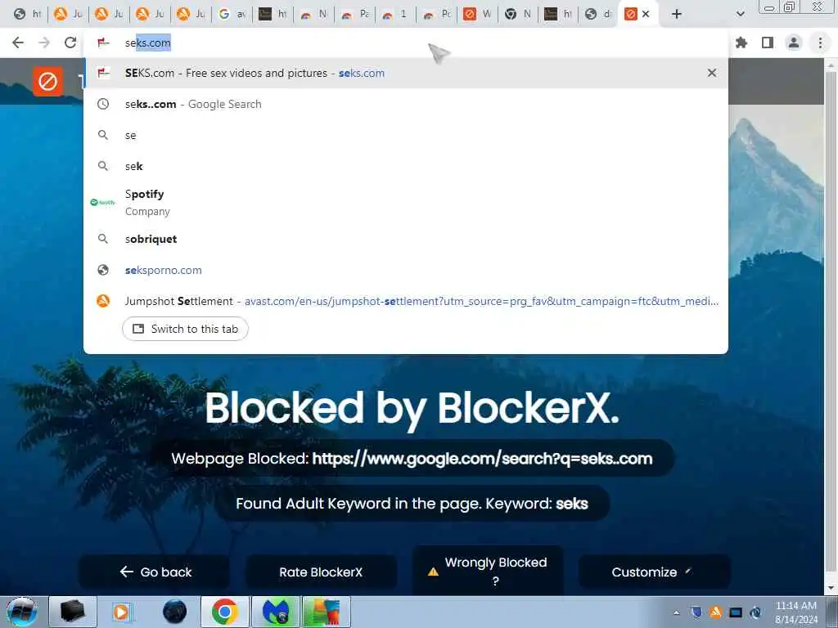Open the Chrome taskbar icon

[224, 612]
